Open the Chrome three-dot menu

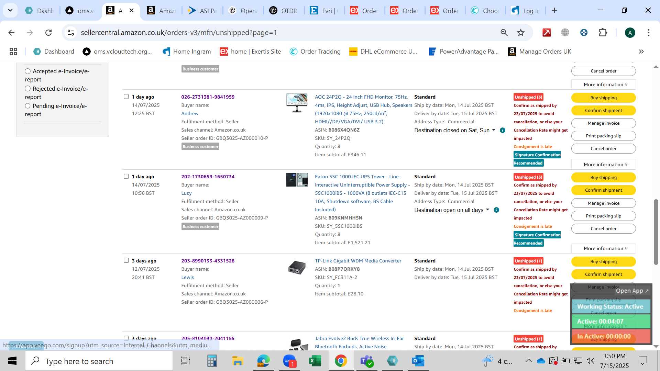[x=648, y=33]
